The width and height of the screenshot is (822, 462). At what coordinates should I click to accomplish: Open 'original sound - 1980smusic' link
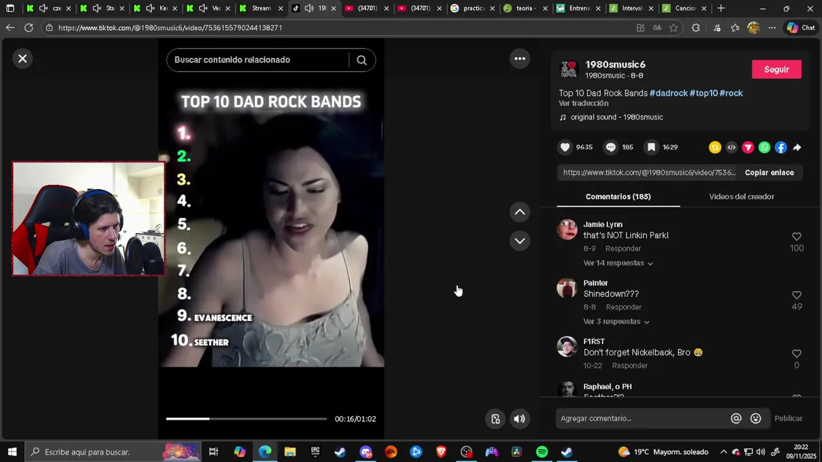coord(616,117)
